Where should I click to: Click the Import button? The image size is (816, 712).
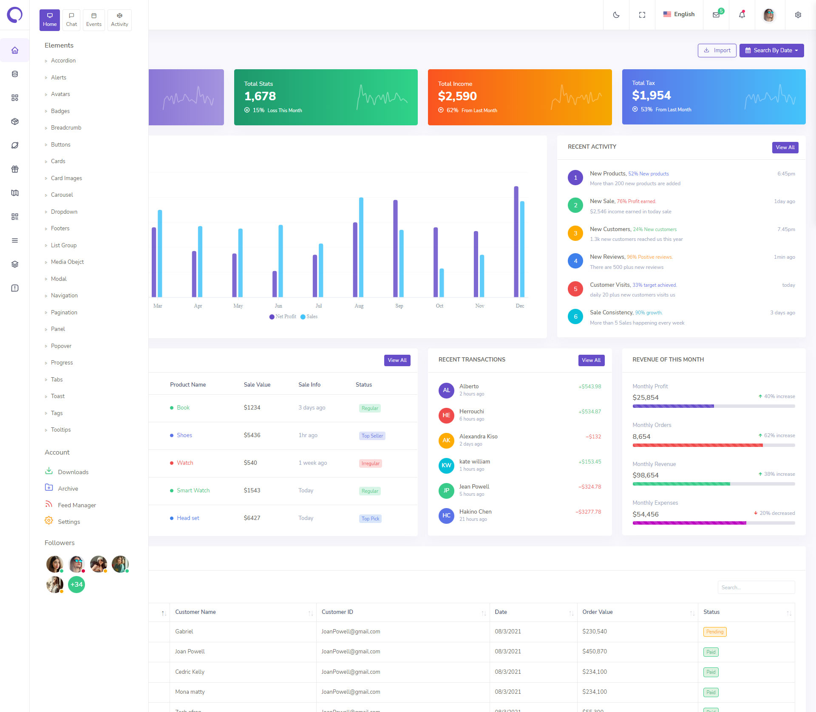[717, 50]
